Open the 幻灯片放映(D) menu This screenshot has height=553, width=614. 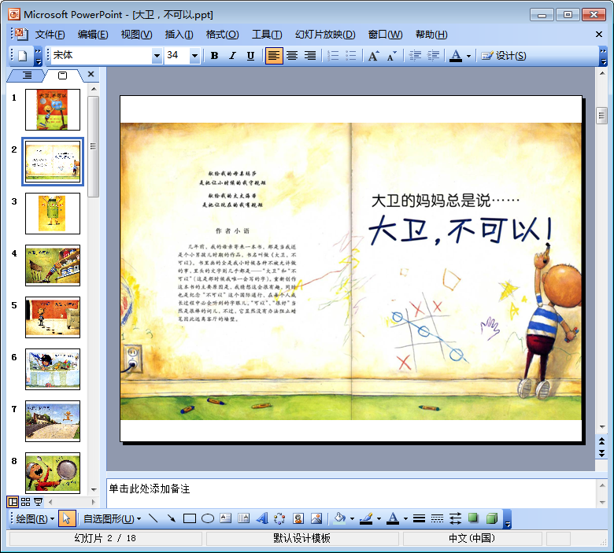[325, 35]
